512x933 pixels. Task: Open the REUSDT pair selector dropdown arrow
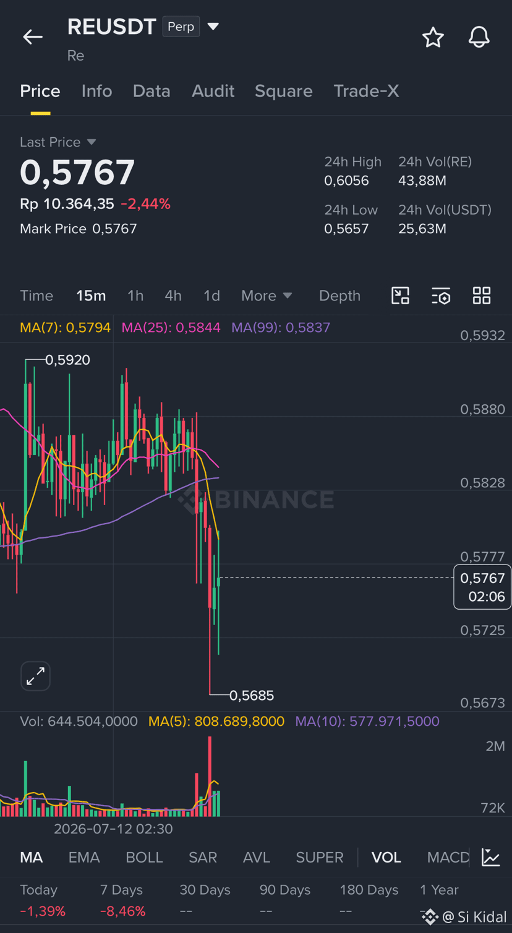click(213, 27)
